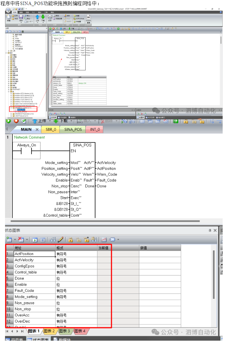Click the red Stop PLC icon in enlarged toolbar

coord(16,121)
